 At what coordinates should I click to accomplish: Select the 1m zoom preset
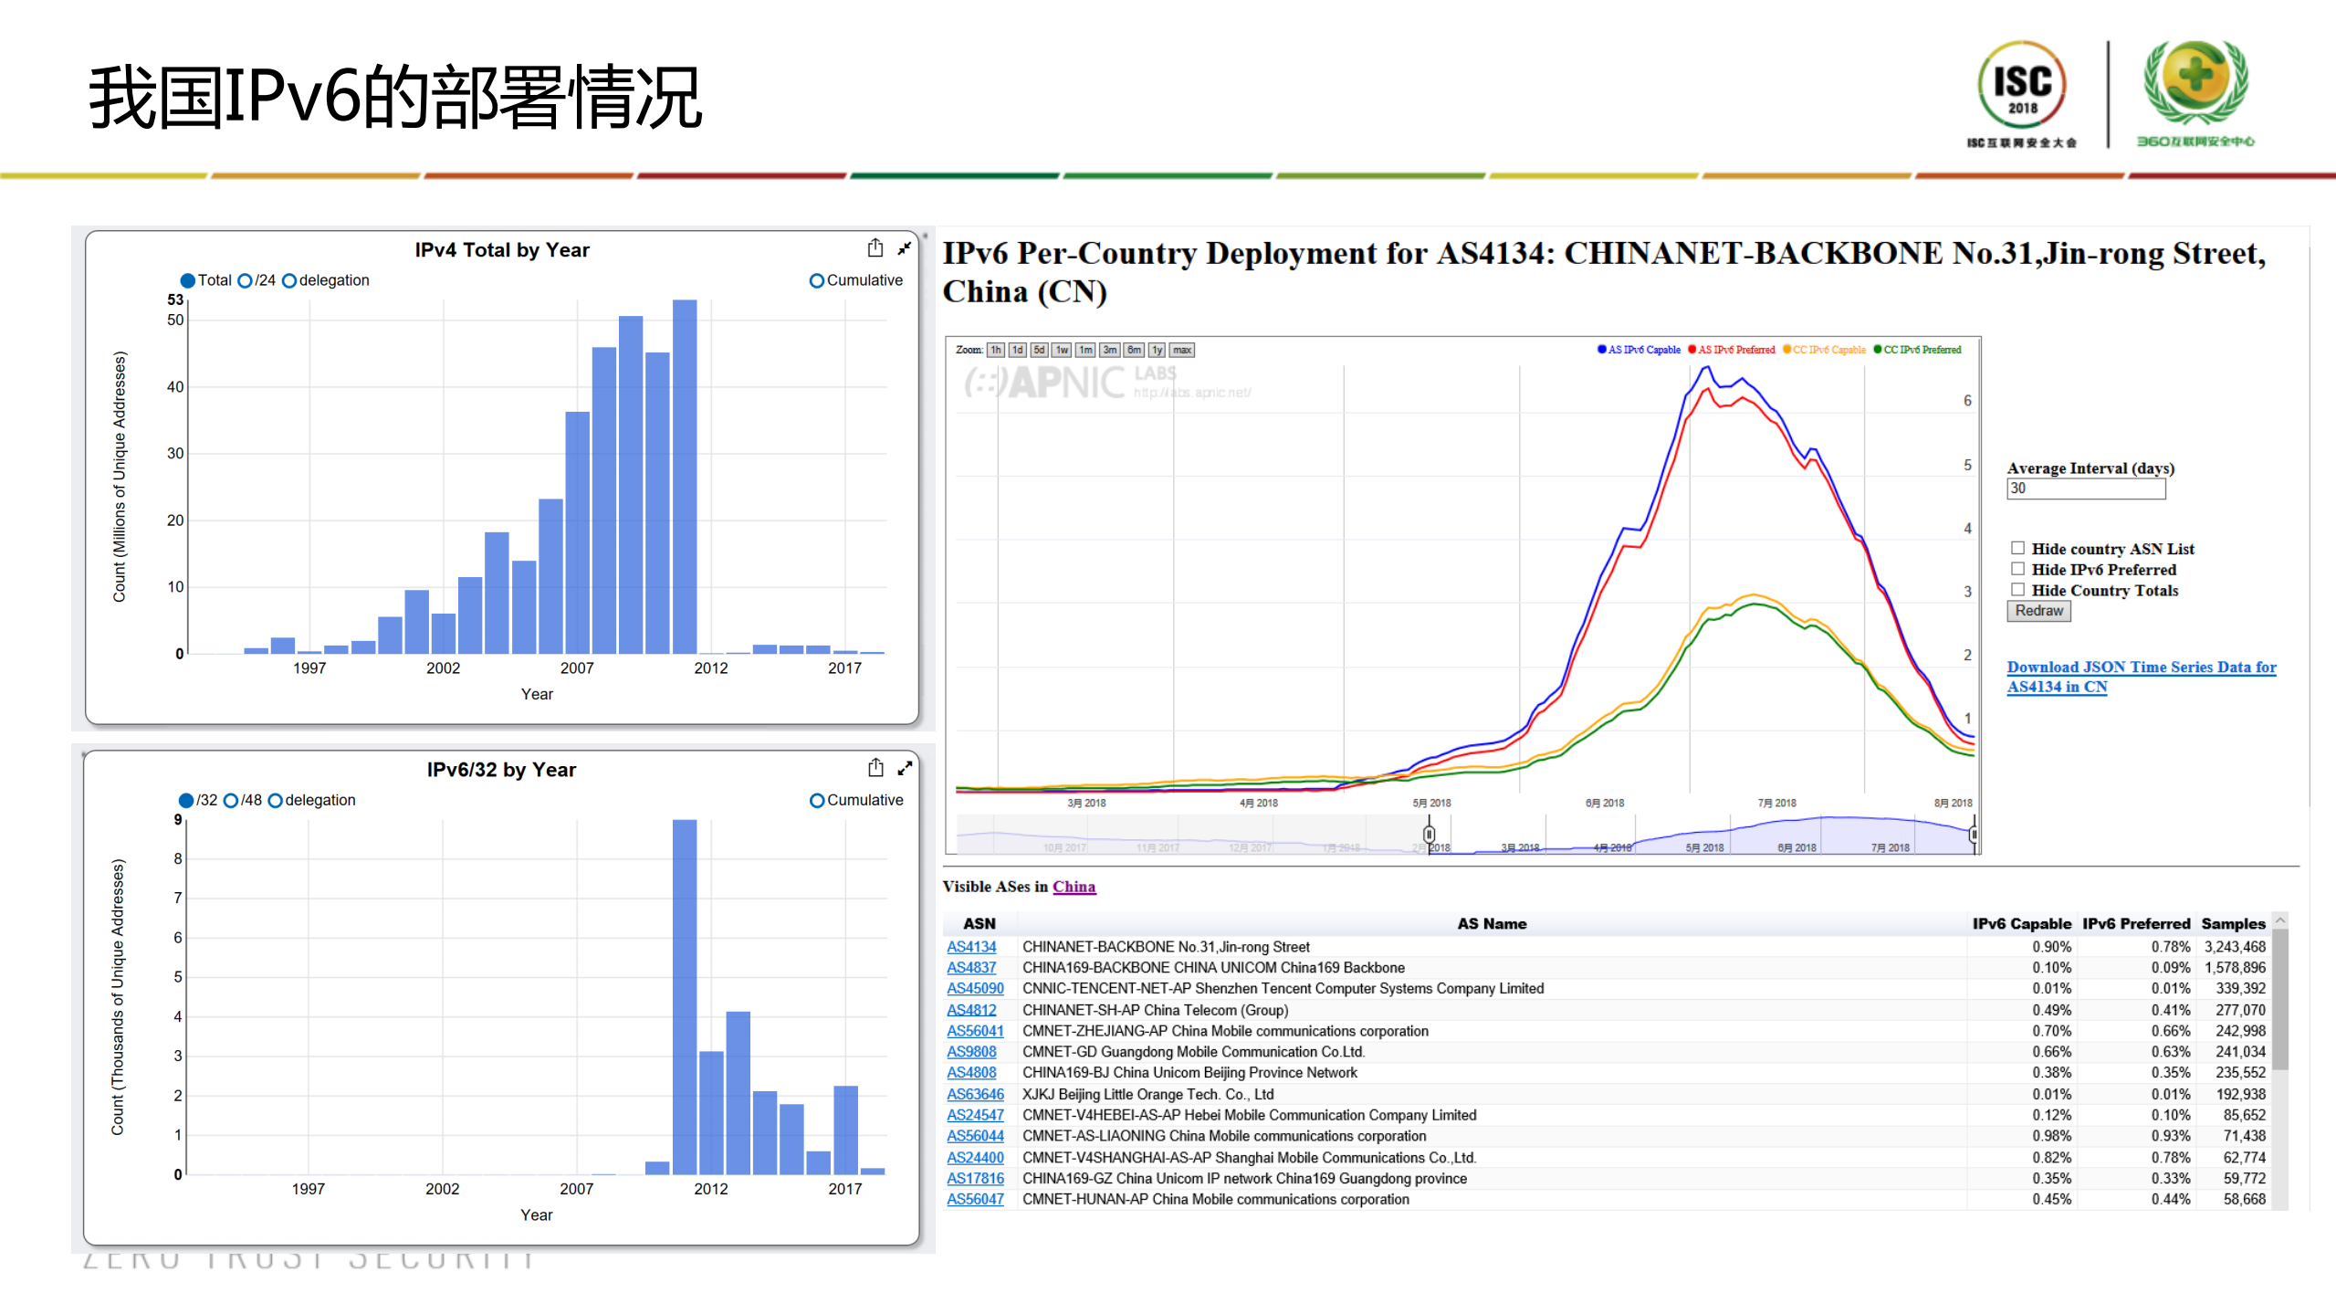click(x=1085, y=350)
